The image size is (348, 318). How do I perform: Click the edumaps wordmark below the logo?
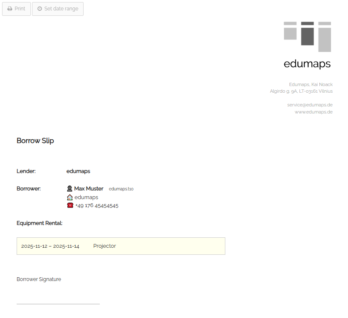click(307, 64)
